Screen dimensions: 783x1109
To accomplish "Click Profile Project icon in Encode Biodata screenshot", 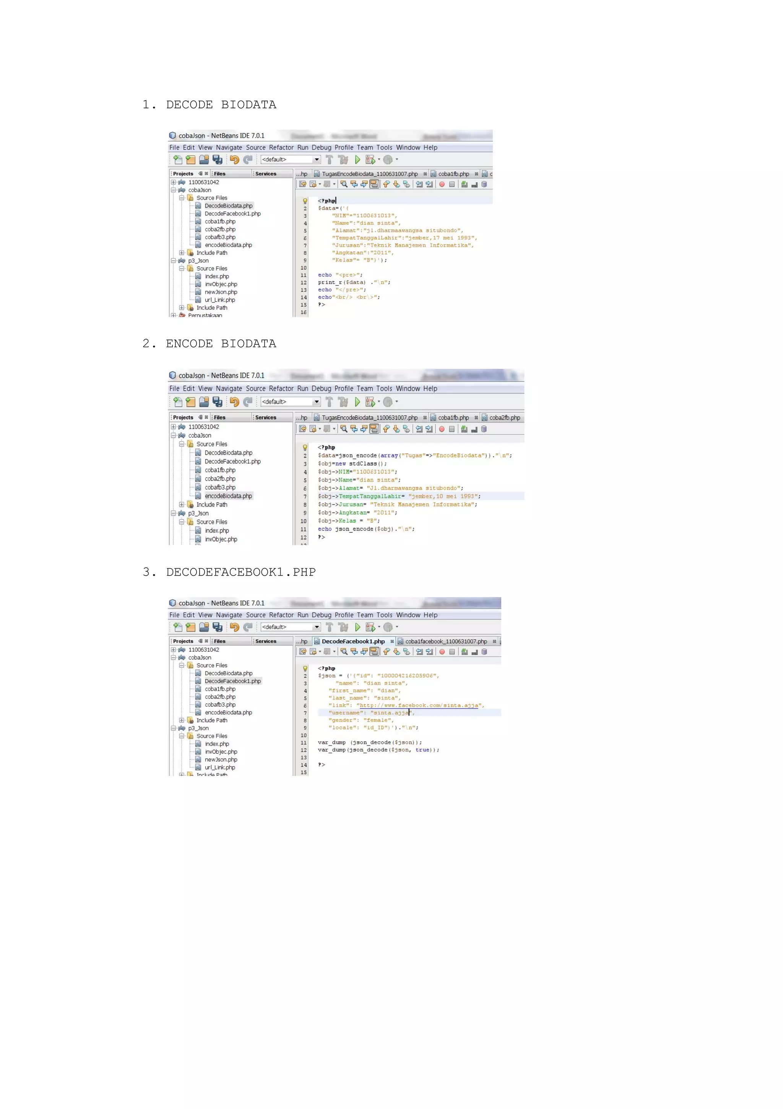I will pyautogui.click(x=388, y=402).
